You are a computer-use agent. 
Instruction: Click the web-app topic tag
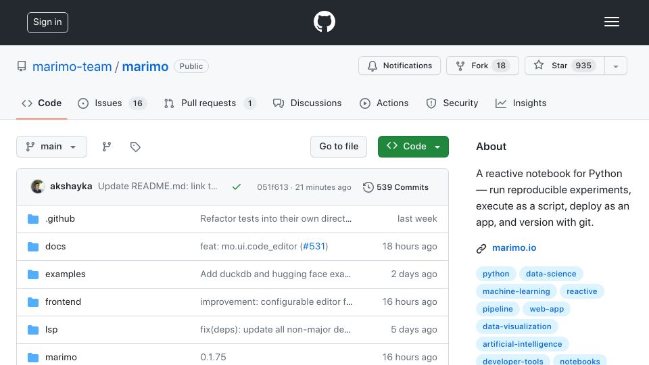[547, 309]
